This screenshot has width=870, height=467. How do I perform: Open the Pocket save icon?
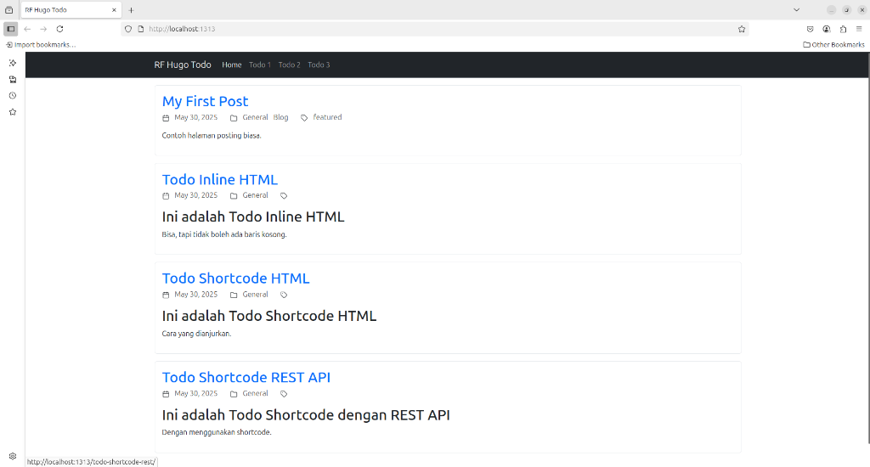[x=810, y=29]
